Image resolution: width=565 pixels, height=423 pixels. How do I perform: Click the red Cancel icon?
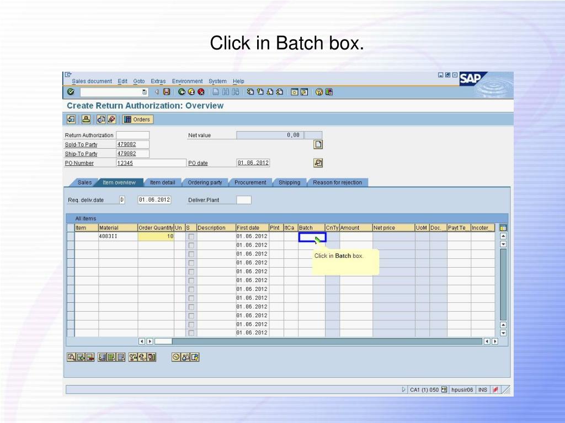(x=201, y=92)
